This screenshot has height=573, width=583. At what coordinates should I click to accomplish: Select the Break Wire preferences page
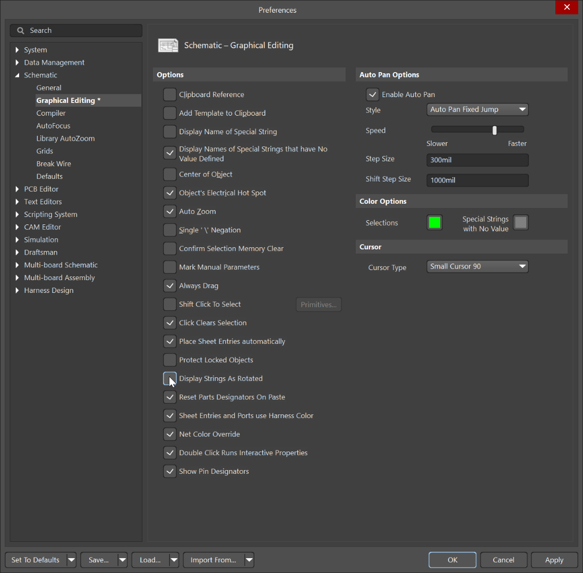coord(54,163)
